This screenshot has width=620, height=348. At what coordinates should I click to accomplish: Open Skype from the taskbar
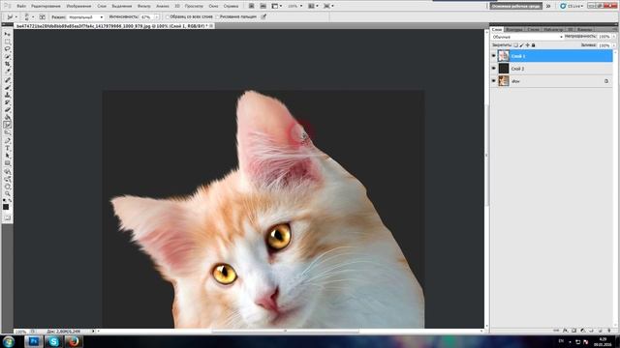coord(54,341)
